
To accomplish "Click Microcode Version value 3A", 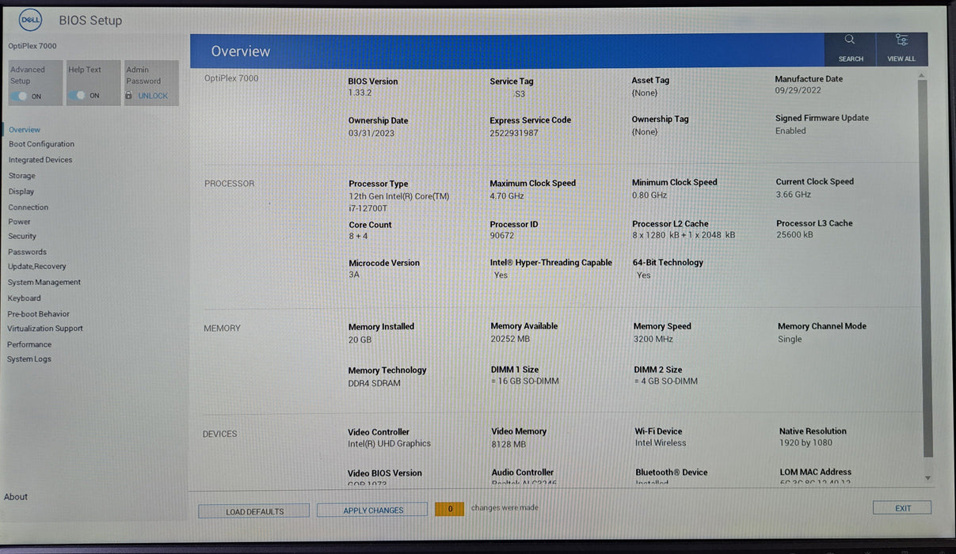I will pyautogui.click(x=354, y=275).
